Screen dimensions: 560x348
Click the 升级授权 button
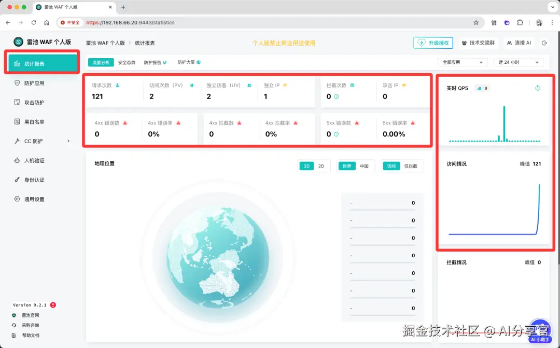coord(433,43)
